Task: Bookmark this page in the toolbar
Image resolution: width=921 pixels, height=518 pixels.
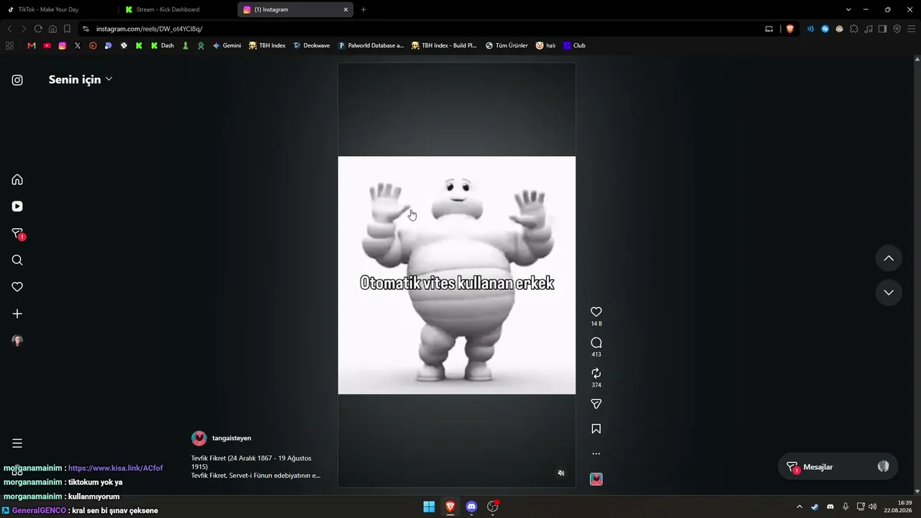Action: [x=67, y=29]
